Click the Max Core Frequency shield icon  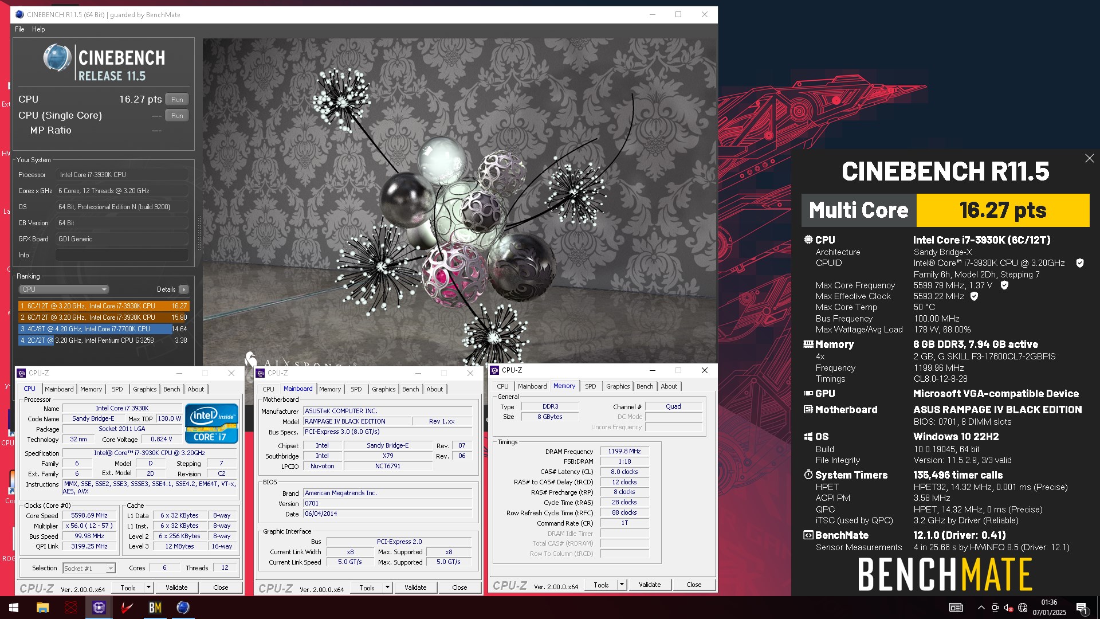click(1004, 285)
